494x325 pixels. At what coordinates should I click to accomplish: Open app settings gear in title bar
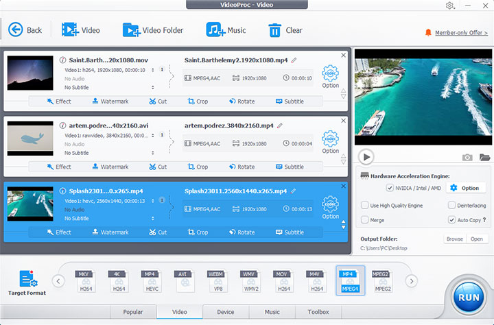pos(449,5)
